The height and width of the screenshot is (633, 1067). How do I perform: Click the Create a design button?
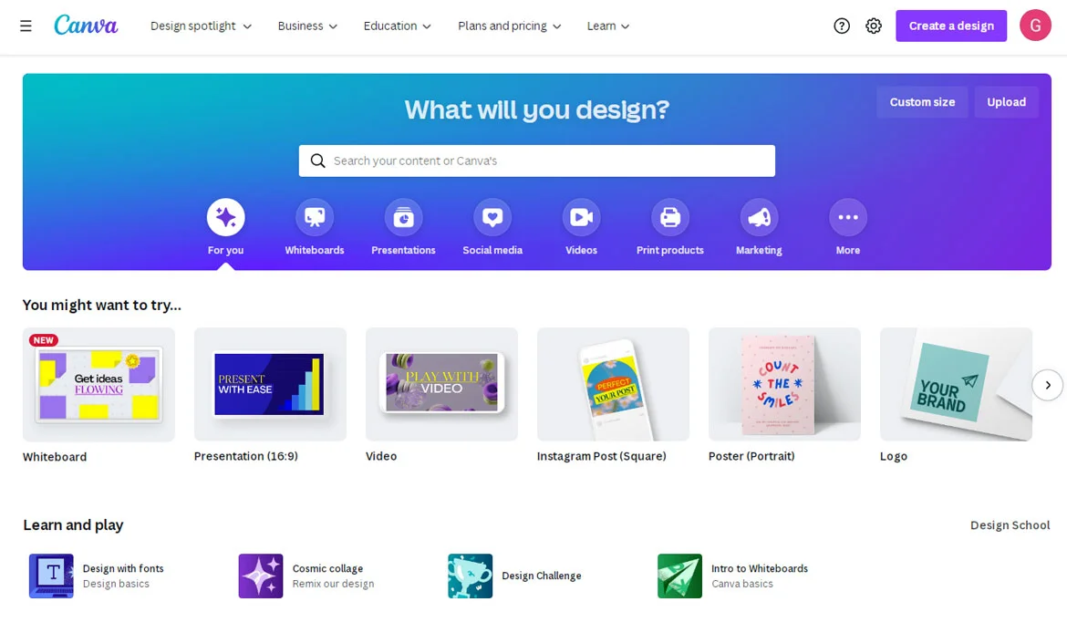click(x=951, y=26)
